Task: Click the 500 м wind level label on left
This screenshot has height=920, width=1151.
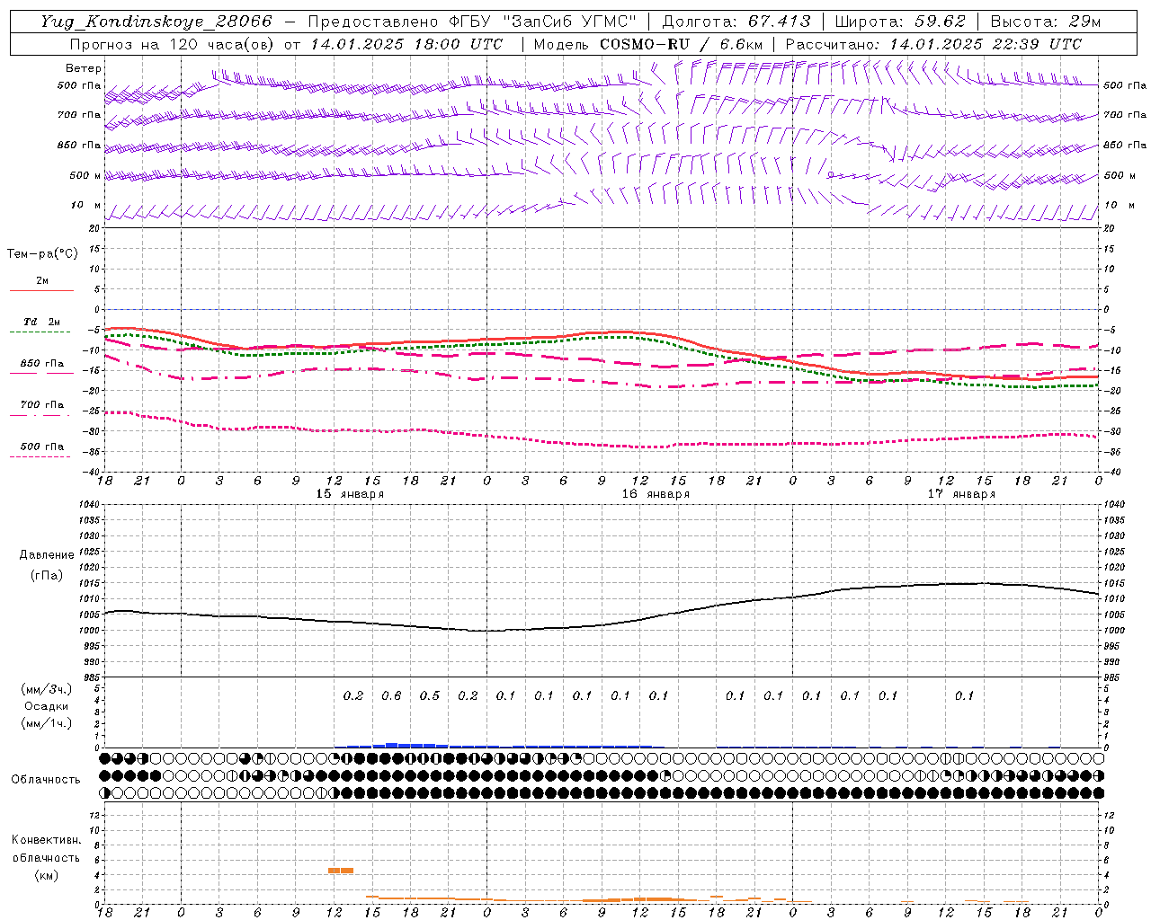Action: coord(85,175)
